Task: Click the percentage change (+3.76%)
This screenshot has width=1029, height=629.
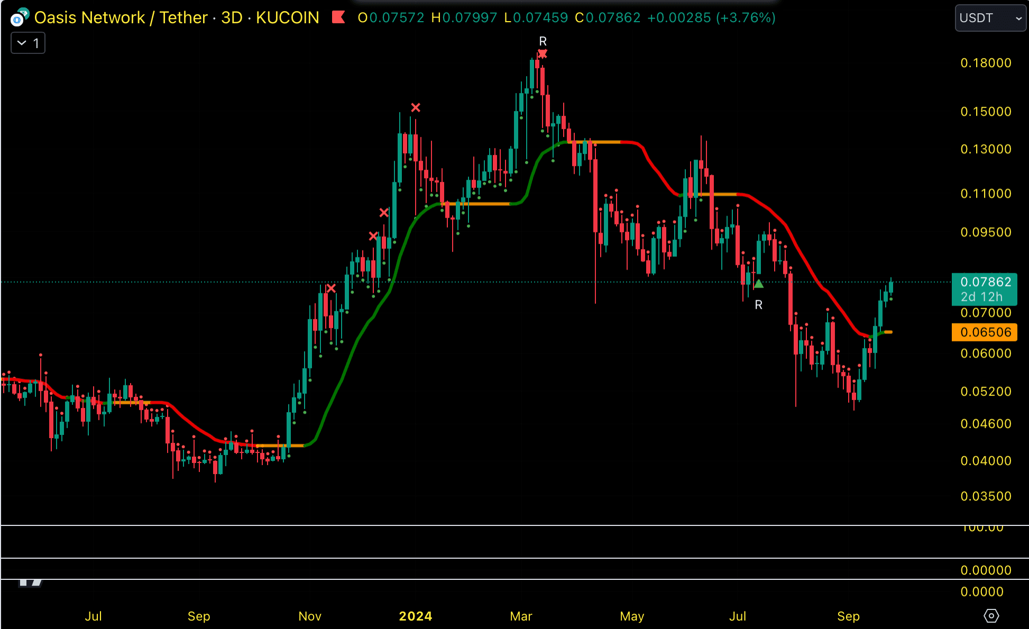Action: point(746,17)
